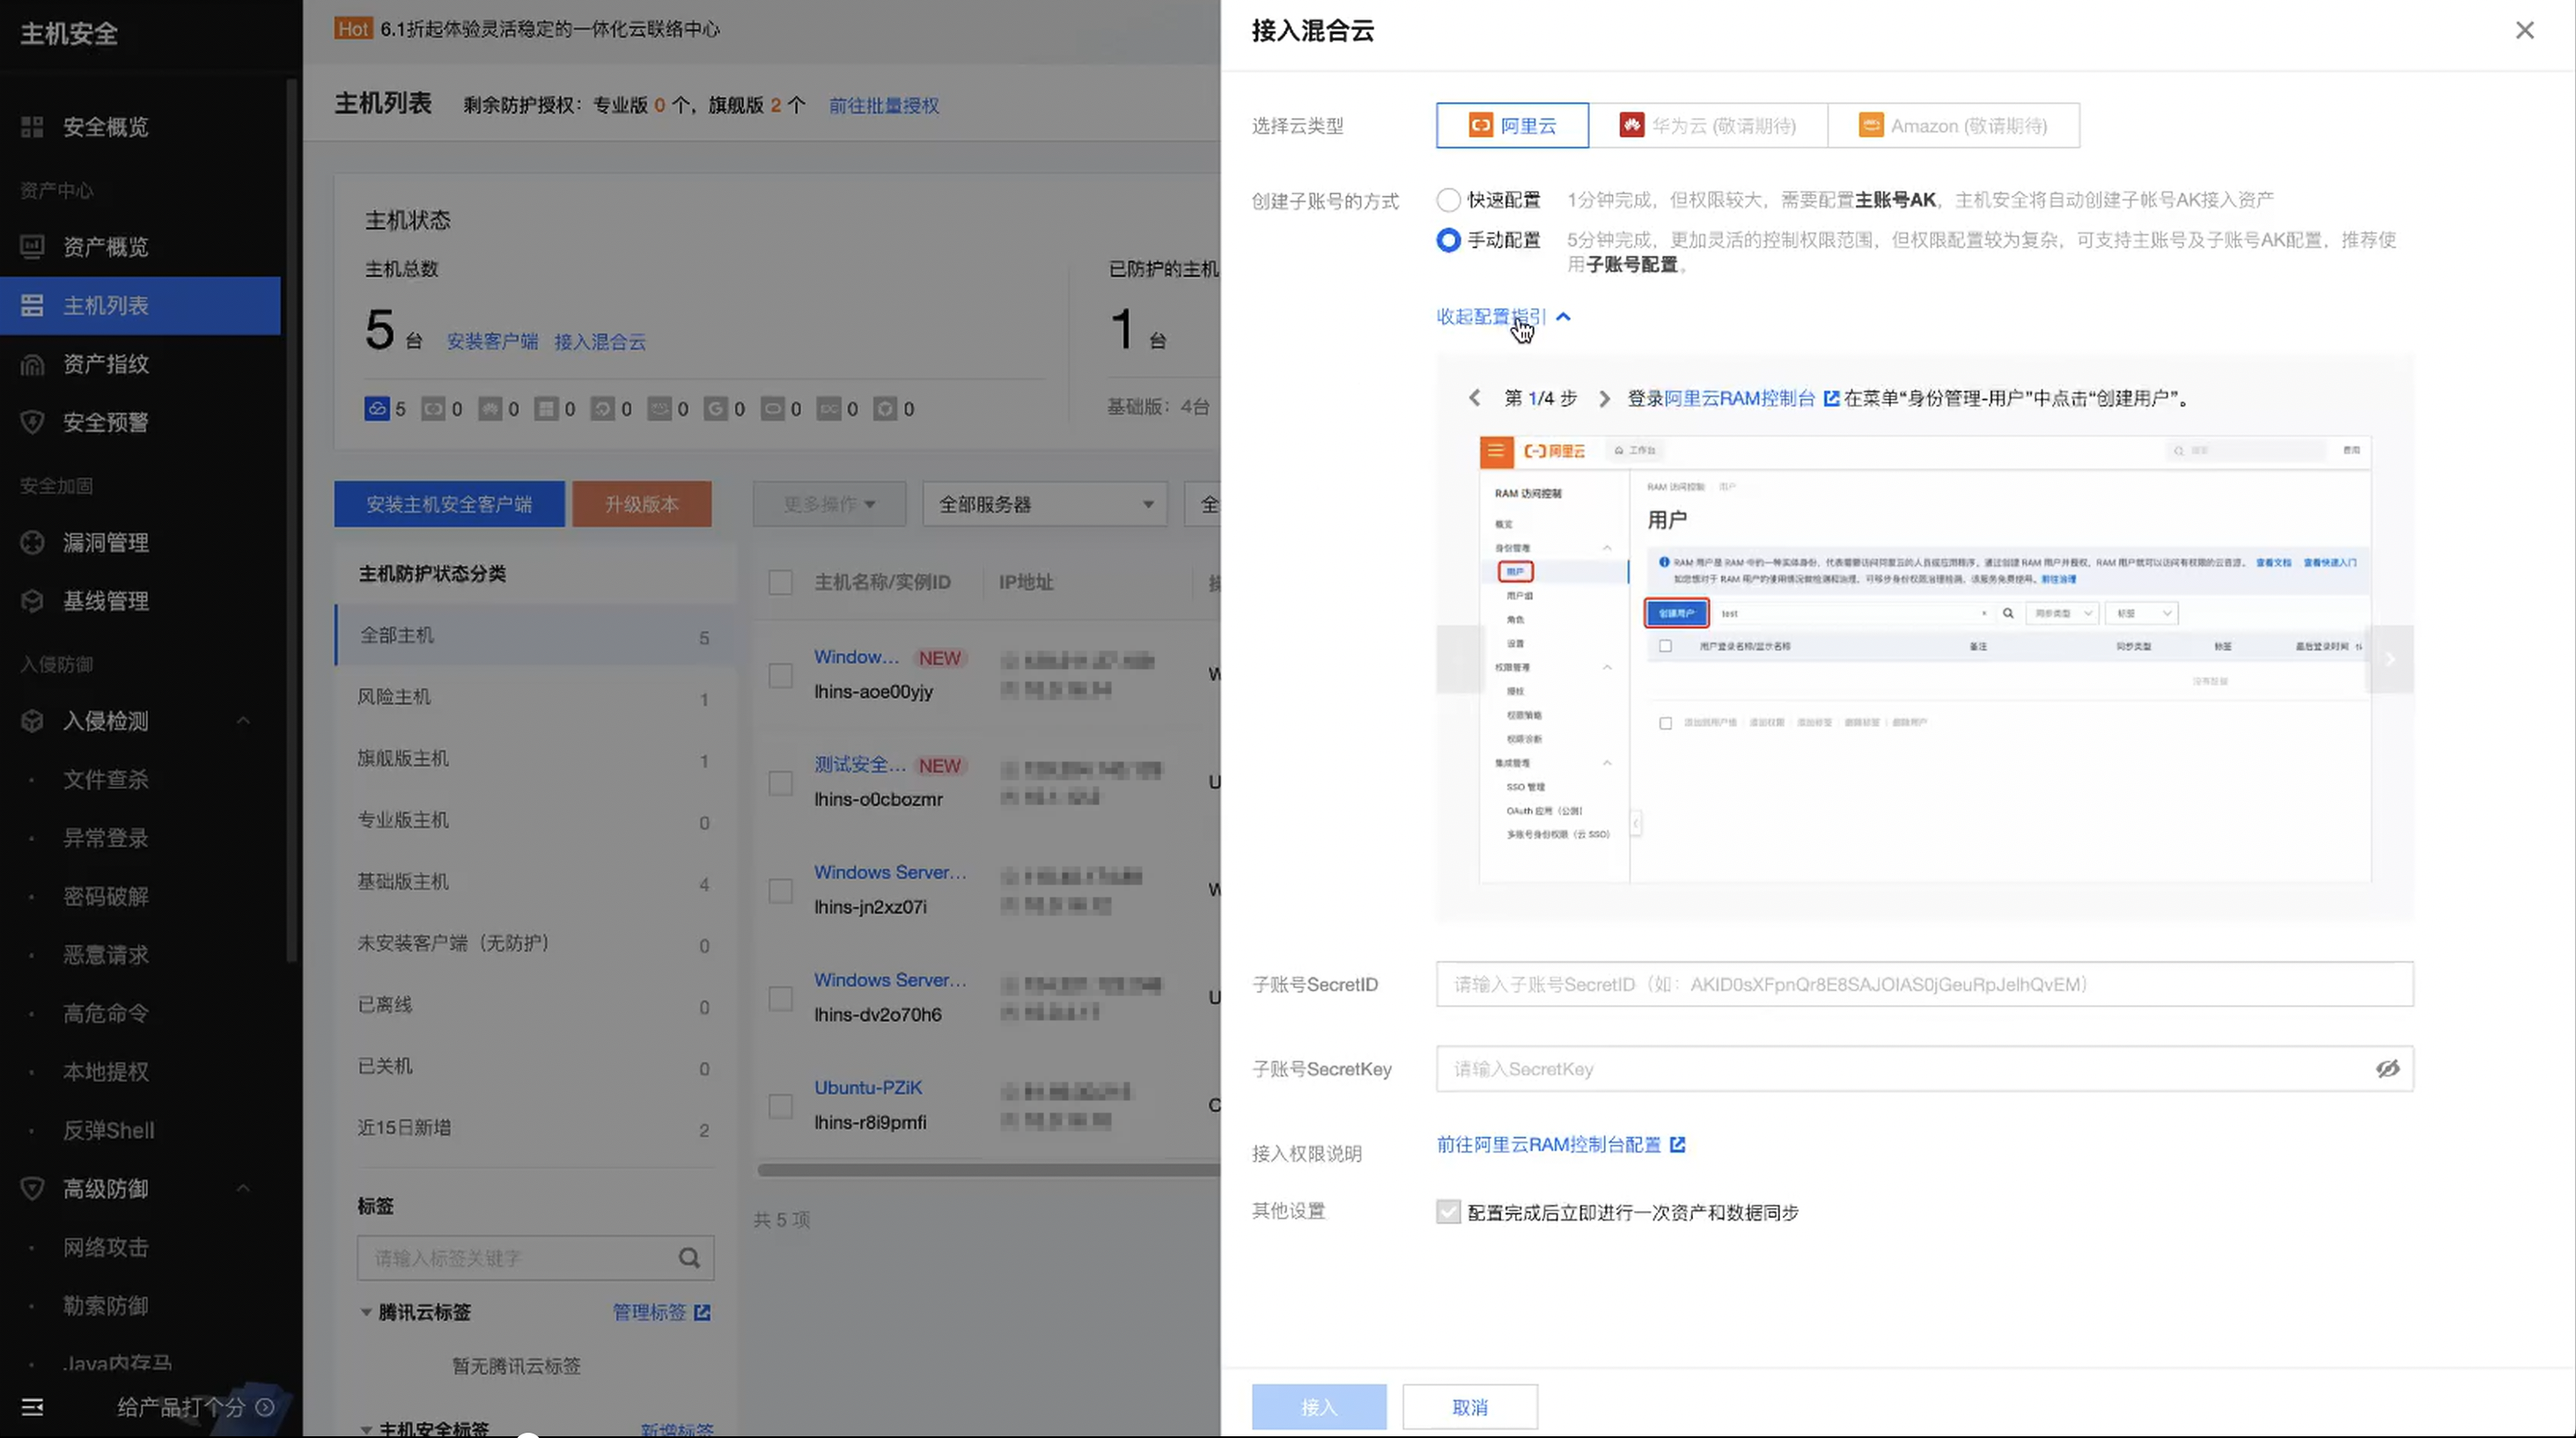Image resolution: width=2576 pixels, height=1438 pixels.
Task: Click external link icon beside 阿里云RAM控制台配置
Action: point(1677,1144)
